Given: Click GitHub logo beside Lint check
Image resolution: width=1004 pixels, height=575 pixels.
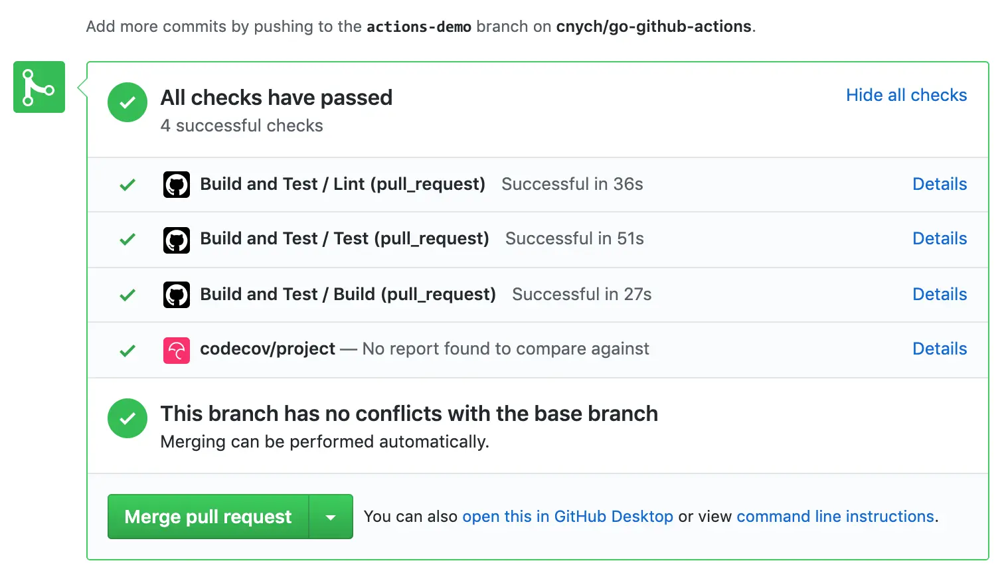Looking at the screenshot, I should tap(177, 185).
